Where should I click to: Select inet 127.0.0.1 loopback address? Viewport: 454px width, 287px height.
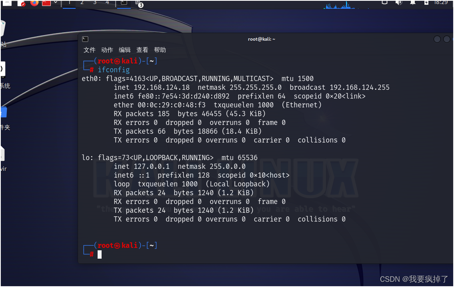pyautogui.click(x=142, y=166)
